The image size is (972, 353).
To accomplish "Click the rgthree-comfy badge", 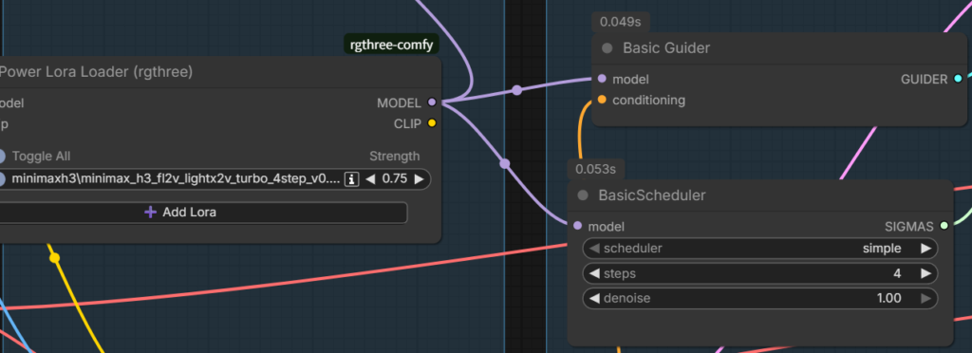I will pyautogui.click(x=391, y=45).
